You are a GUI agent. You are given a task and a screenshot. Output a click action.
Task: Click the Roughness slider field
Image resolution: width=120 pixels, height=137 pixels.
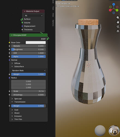click(28, 50)
